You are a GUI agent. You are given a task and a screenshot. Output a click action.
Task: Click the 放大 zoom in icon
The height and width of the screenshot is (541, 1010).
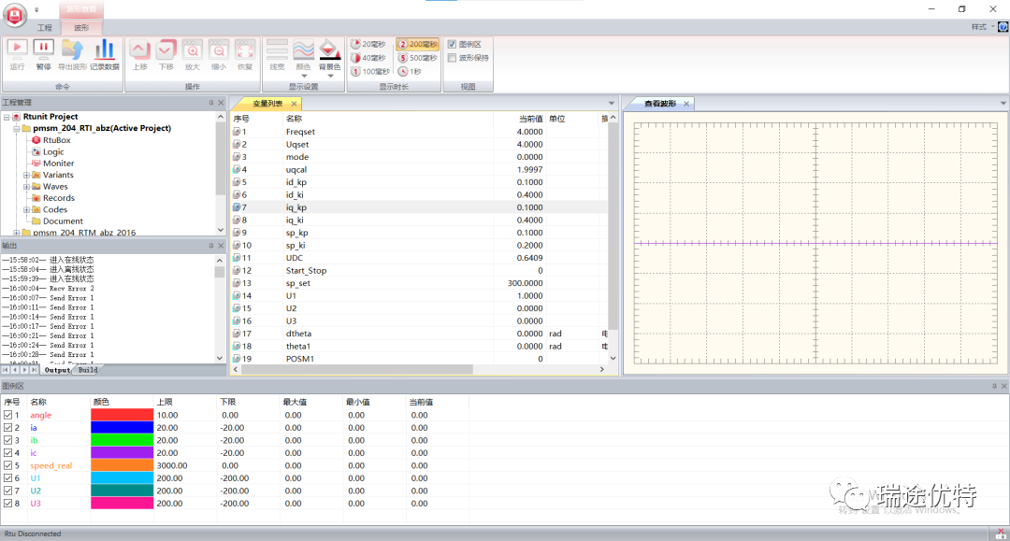point(192,52)
